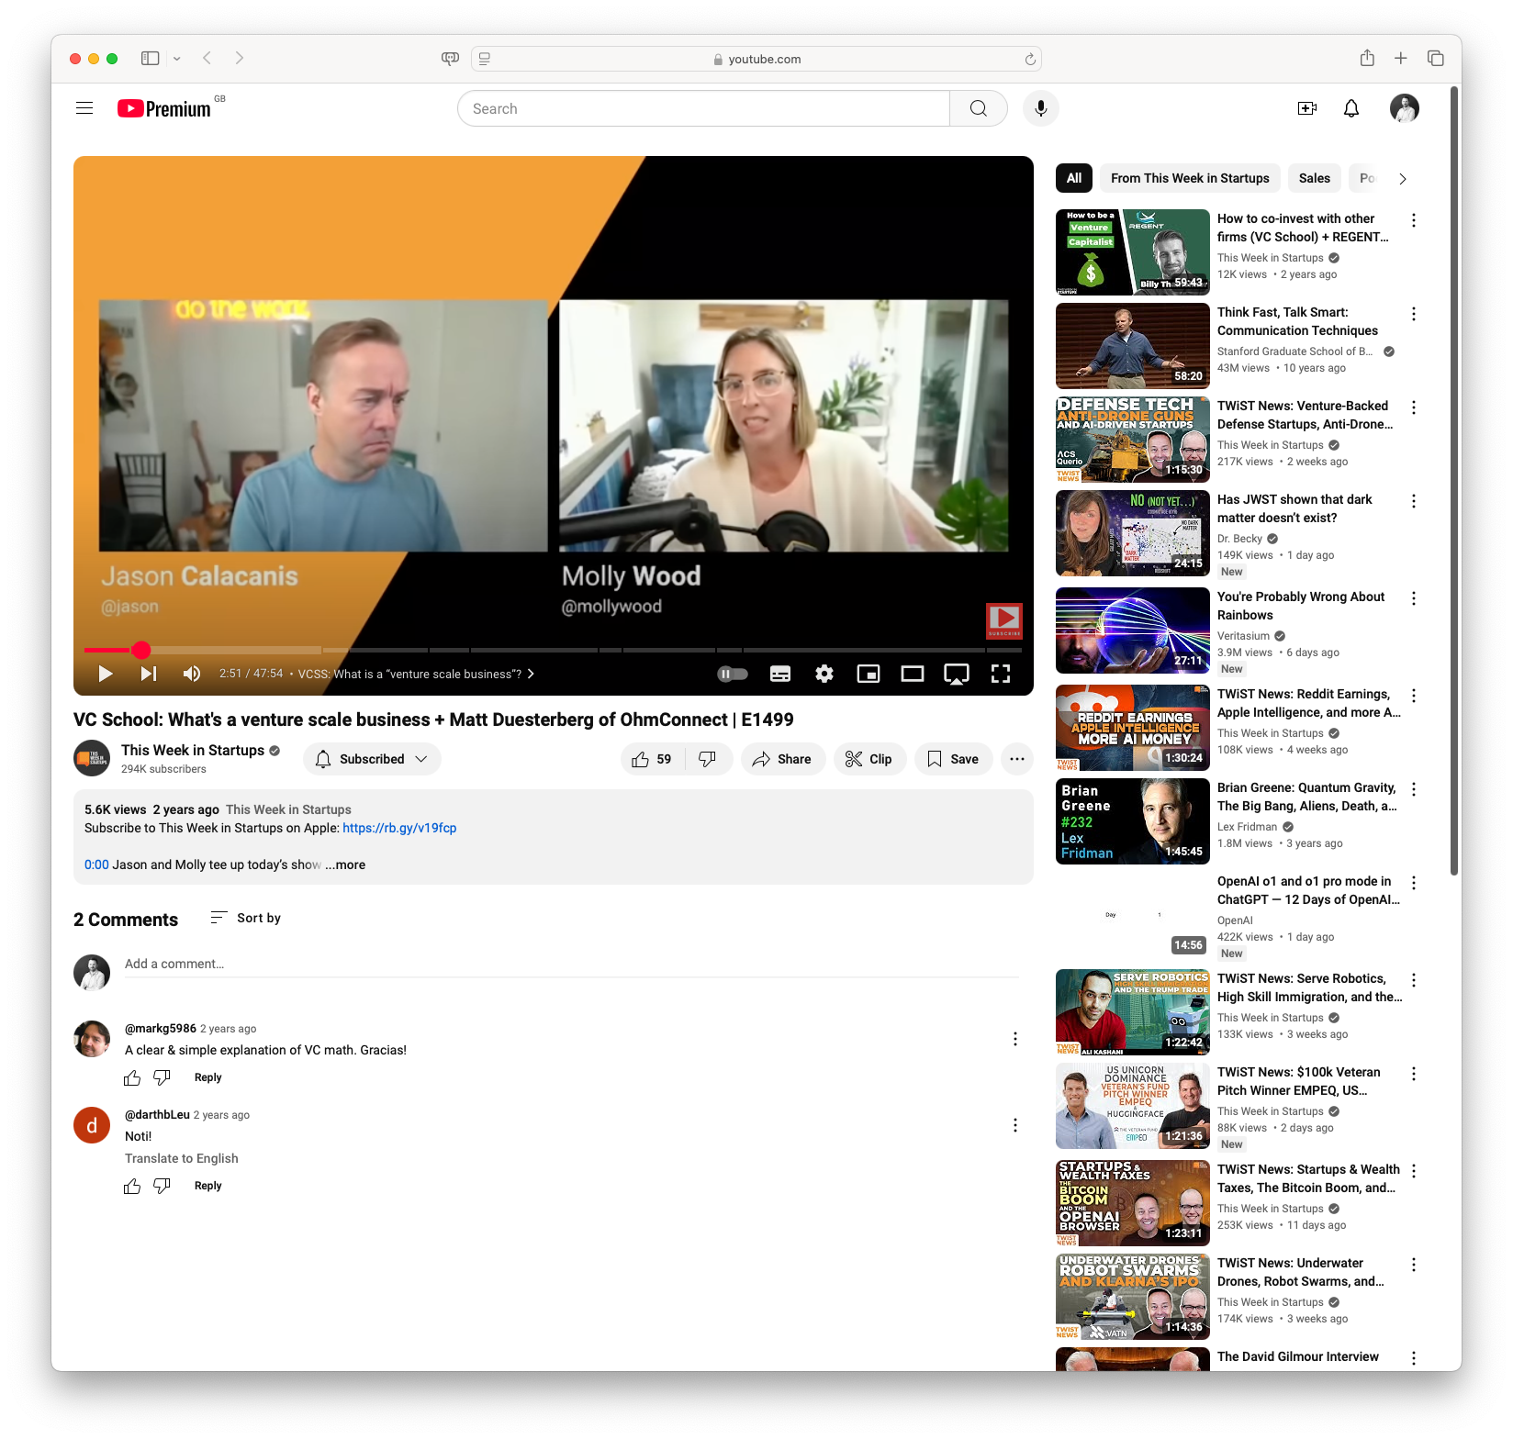Click the Create video icon
This screenshot has height=1439, width=1513.
tap(1306, 108)
